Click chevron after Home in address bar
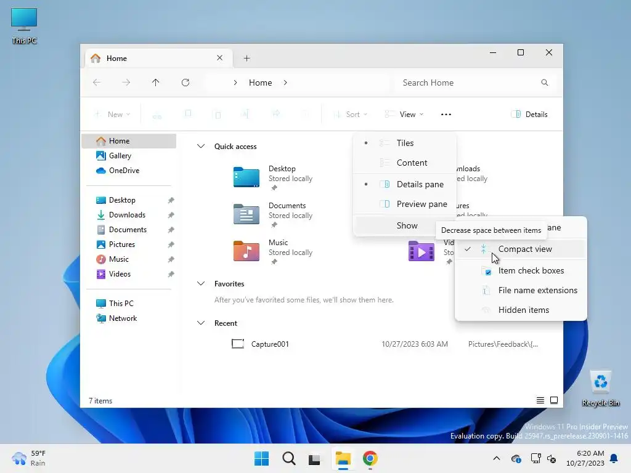The image size is (631, 473). tap(285, 83)
